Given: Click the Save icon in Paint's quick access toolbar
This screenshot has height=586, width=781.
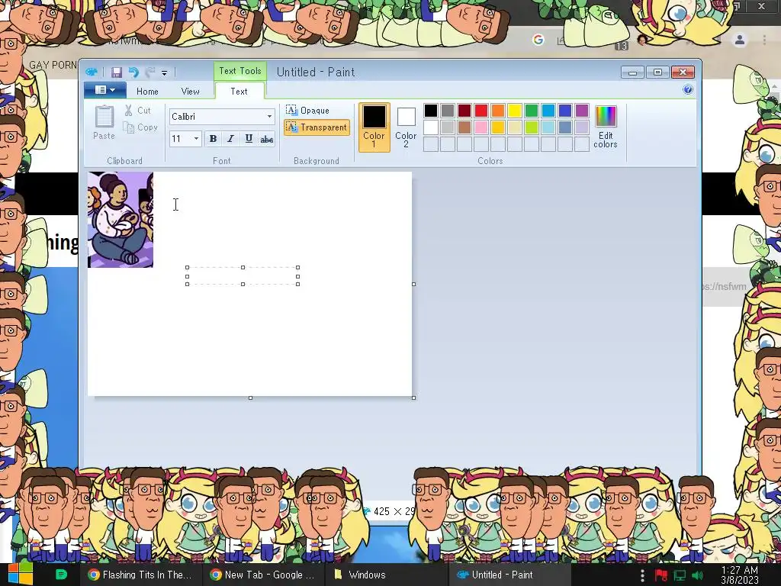Looking at the screenshot, I should [117, 72].
